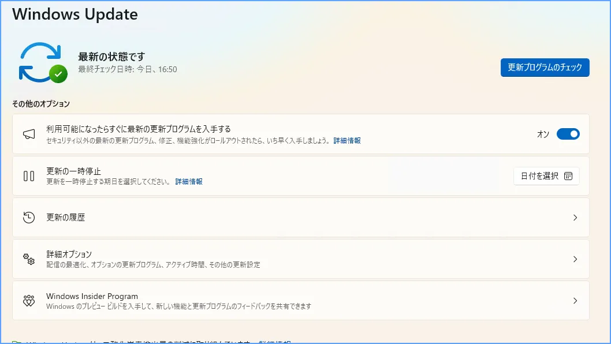
Task: Click the Windows Insider Program title
Action: point(92,296)
